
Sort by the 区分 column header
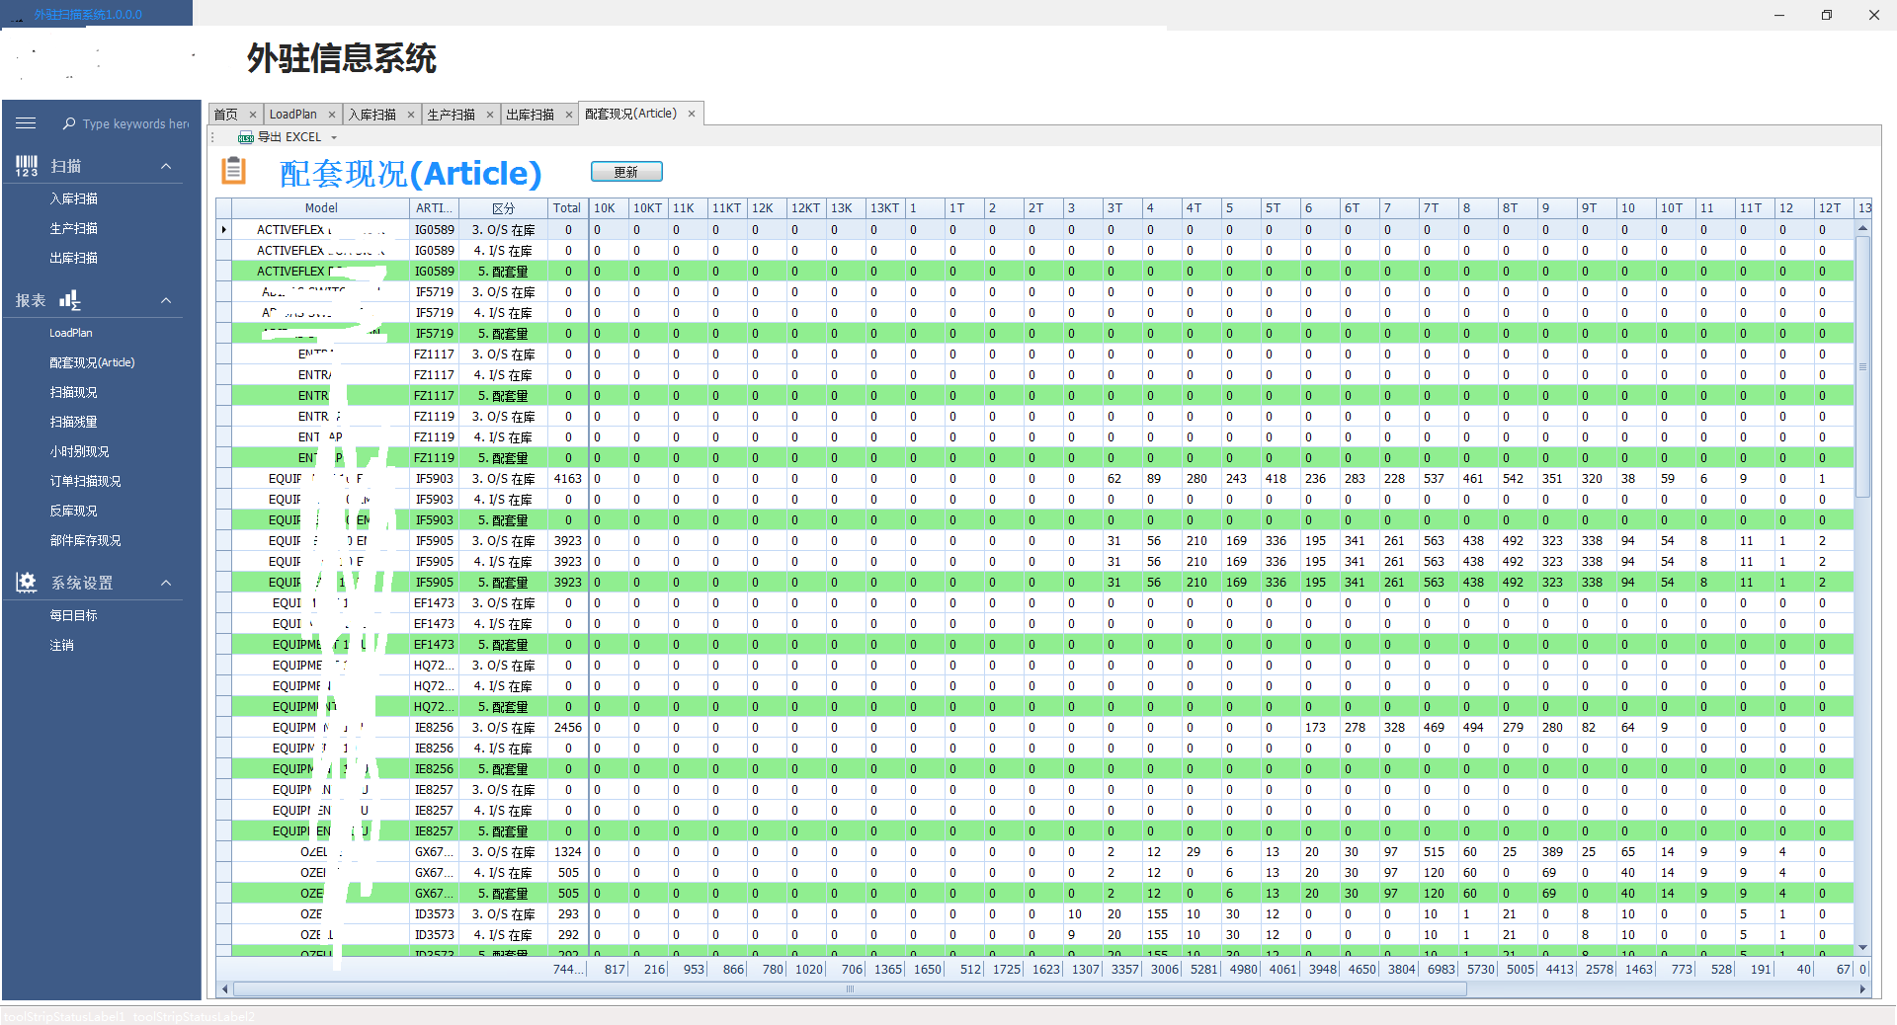504,208
